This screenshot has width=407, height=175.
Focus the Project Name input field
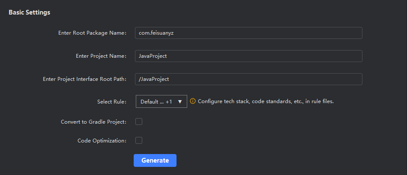point(248,56)
